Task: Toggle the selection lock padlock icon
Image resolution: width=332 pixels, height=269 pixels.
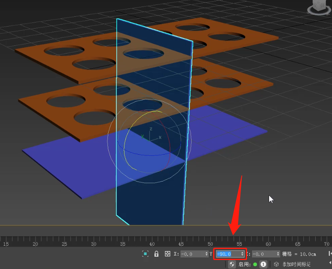Action: 156,254
